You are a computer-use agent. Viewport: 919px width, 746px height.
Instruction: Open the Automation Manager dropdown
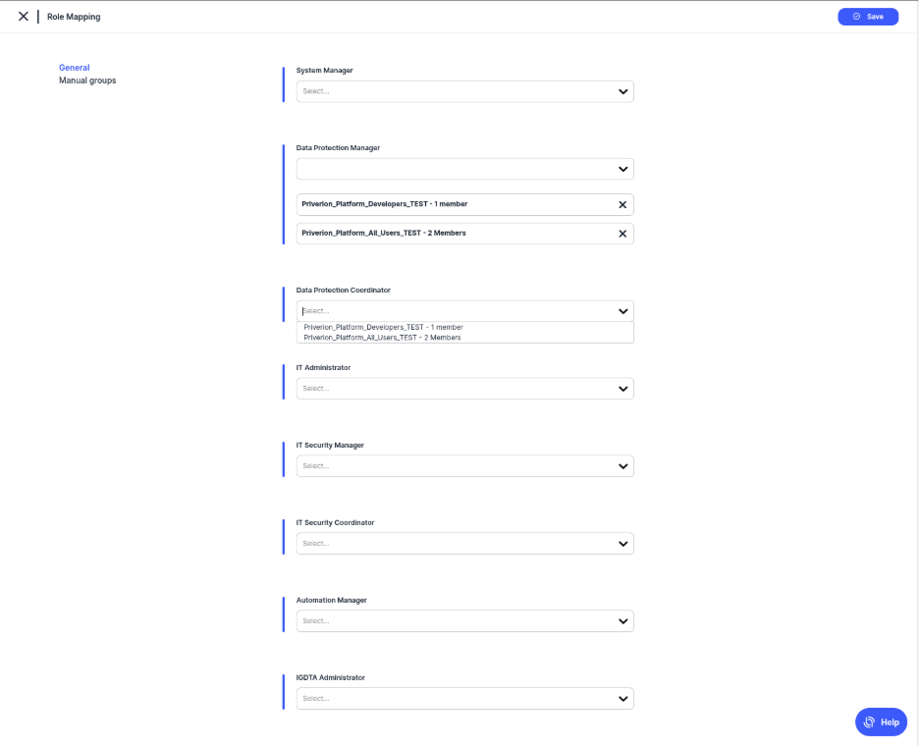(622, 620)
